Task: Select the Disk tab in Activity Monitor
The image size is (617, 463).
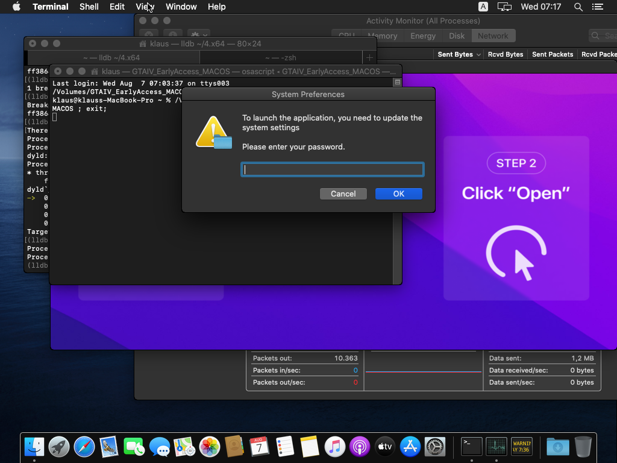Action: pyautogui.click(x=457, y=36)
